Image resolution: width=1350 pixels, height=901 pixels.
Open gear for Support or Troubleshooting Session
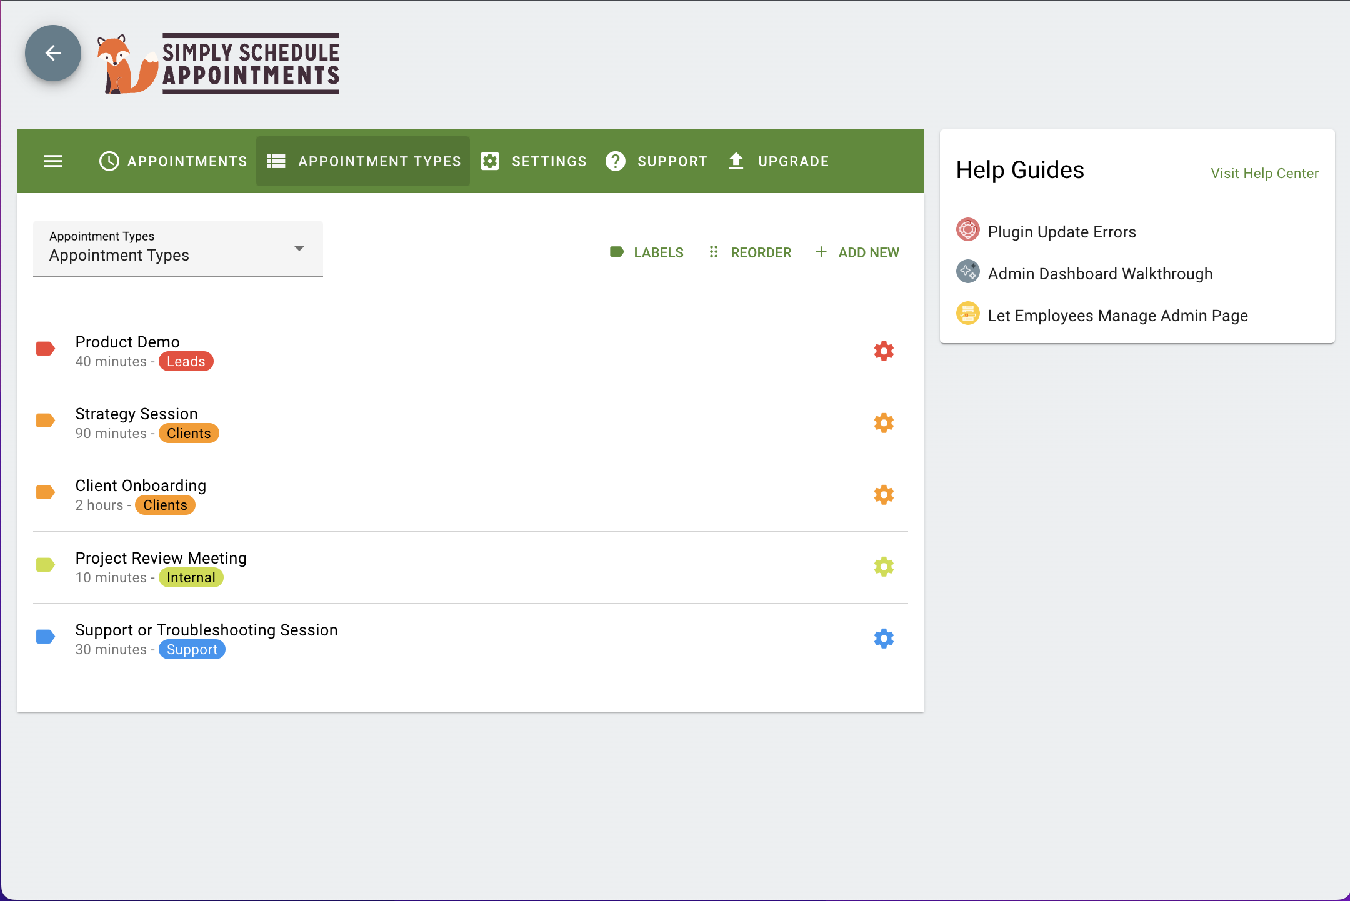pos(884,639)
